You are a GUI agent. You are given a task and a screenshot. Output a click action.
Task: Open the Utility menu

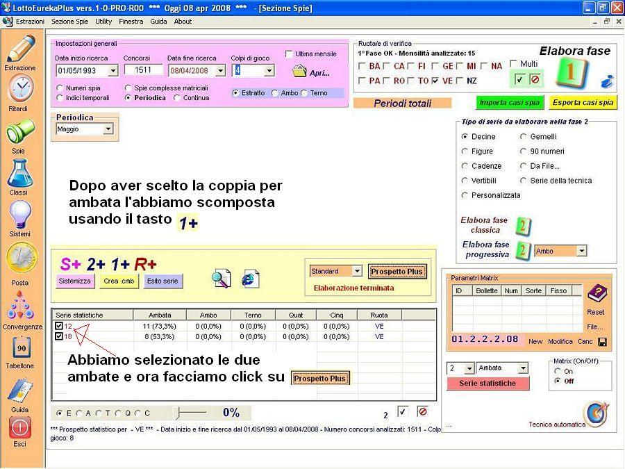point(103,22)
